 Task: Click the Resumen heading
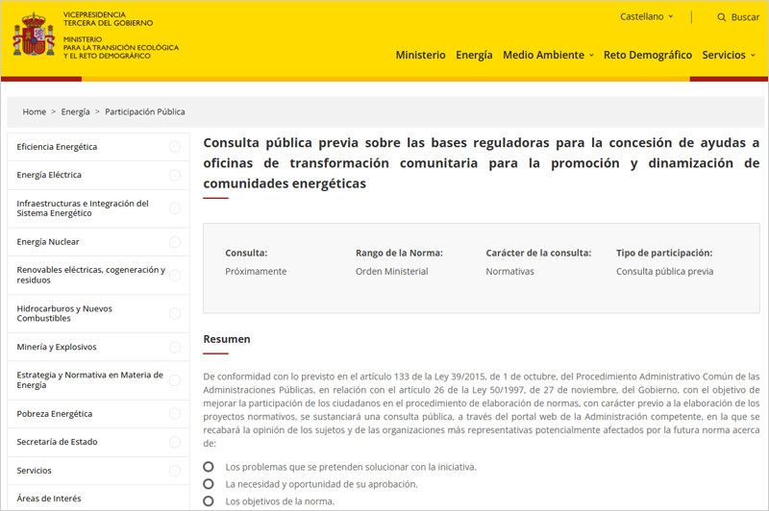click(x=227, y=339)
